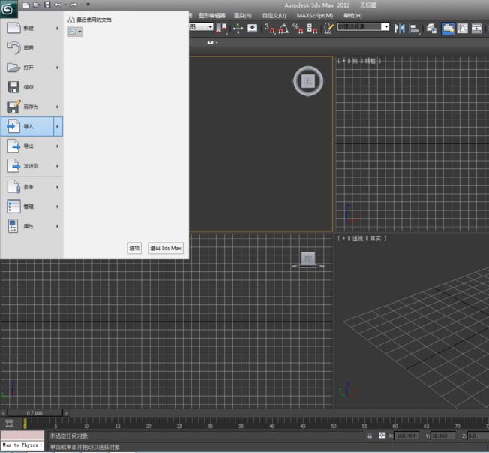Click the X coordinate input field
The image size is (489, 453).
408,436
